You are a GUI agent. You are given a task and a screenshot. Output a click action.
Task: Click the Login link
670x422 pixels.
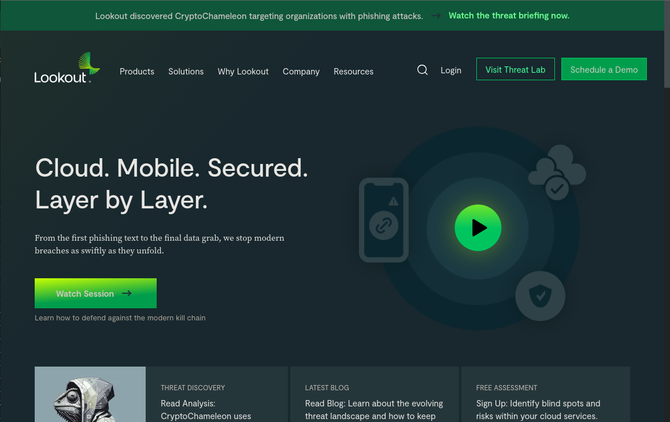[x=451, y=70]
